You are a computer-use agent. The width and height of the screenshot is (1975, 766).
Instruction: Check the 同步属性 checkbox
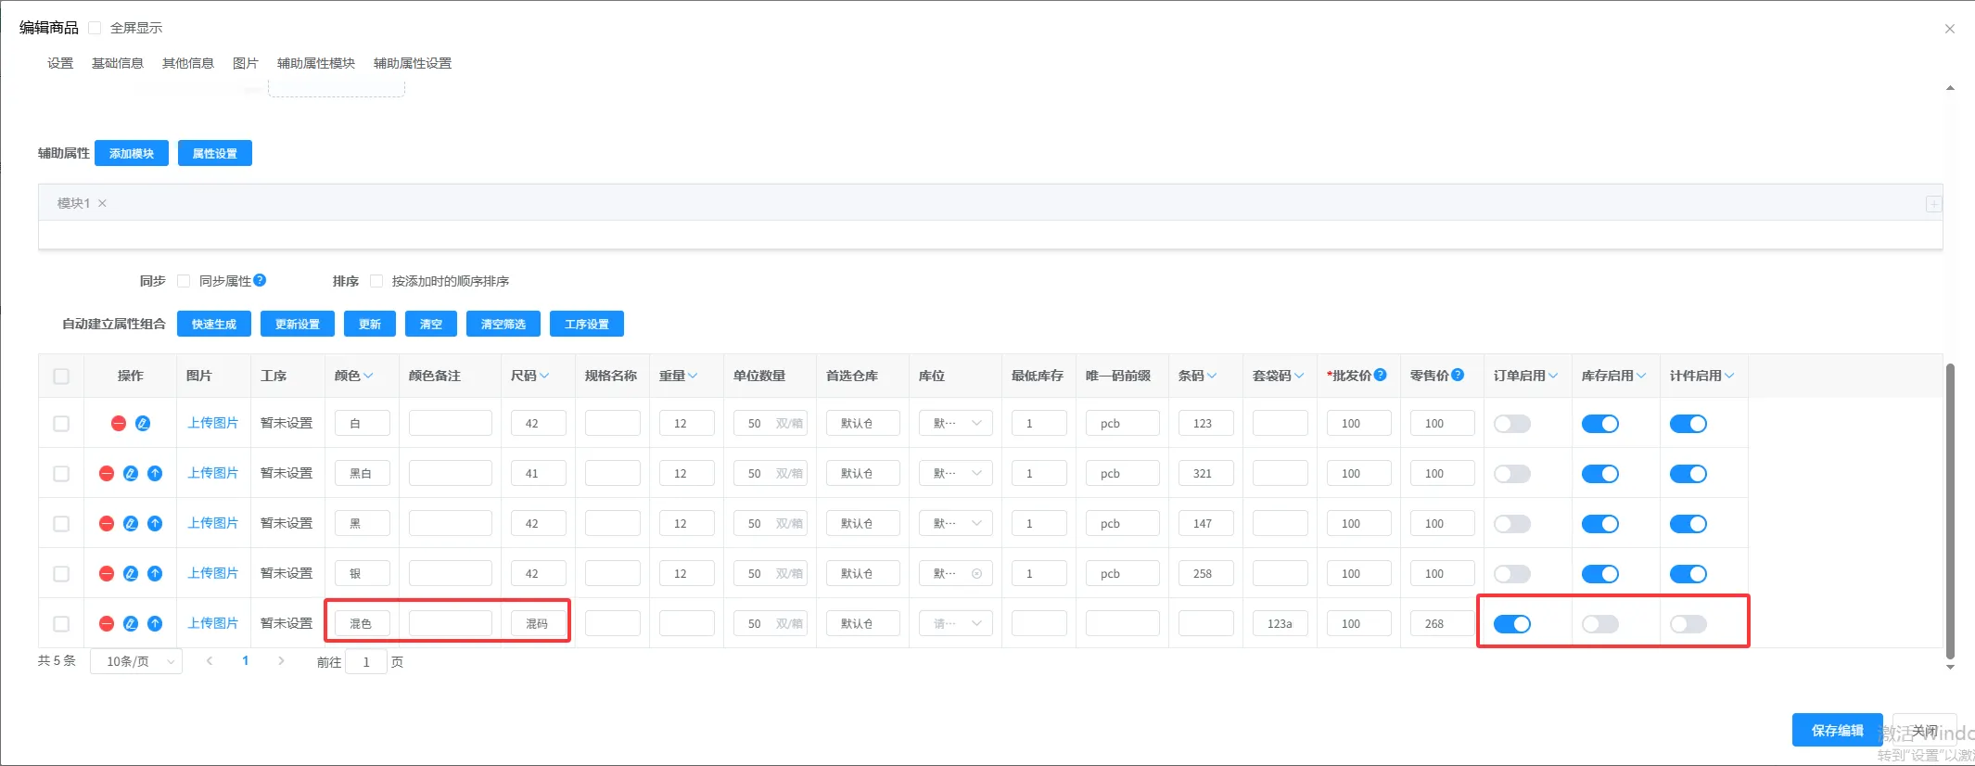[x=184, y=281]
